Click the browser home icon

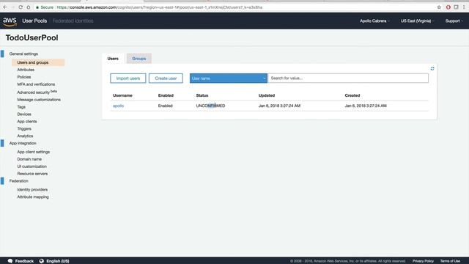29,7
